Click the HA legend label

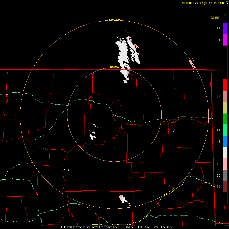(x=218, y=85)
